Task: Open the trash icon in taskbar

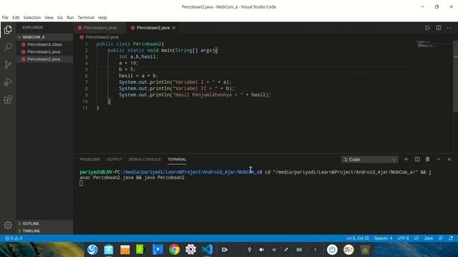Action: click(x=365, y=250)
